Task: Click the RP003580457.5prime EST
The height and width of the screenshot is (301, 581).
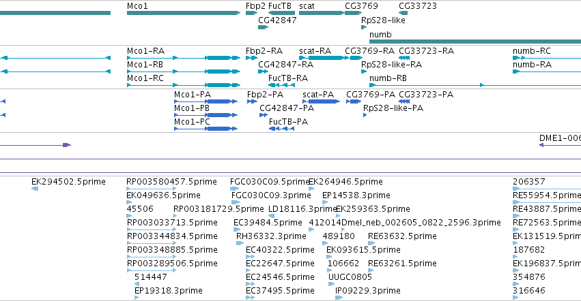Action: 171,182
